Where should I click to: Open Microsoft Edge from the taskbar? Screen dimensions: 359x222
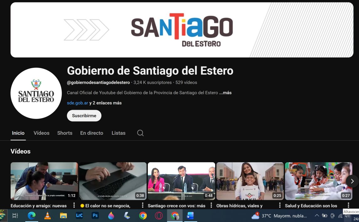pyautogui.click(x=31, y=216)
